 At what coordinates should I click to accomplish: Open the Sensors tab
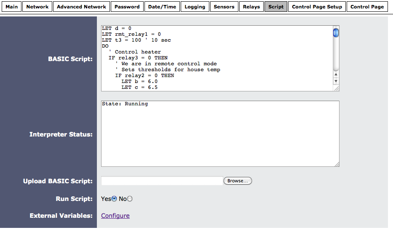pyautogui.click(x=224, y=7)
